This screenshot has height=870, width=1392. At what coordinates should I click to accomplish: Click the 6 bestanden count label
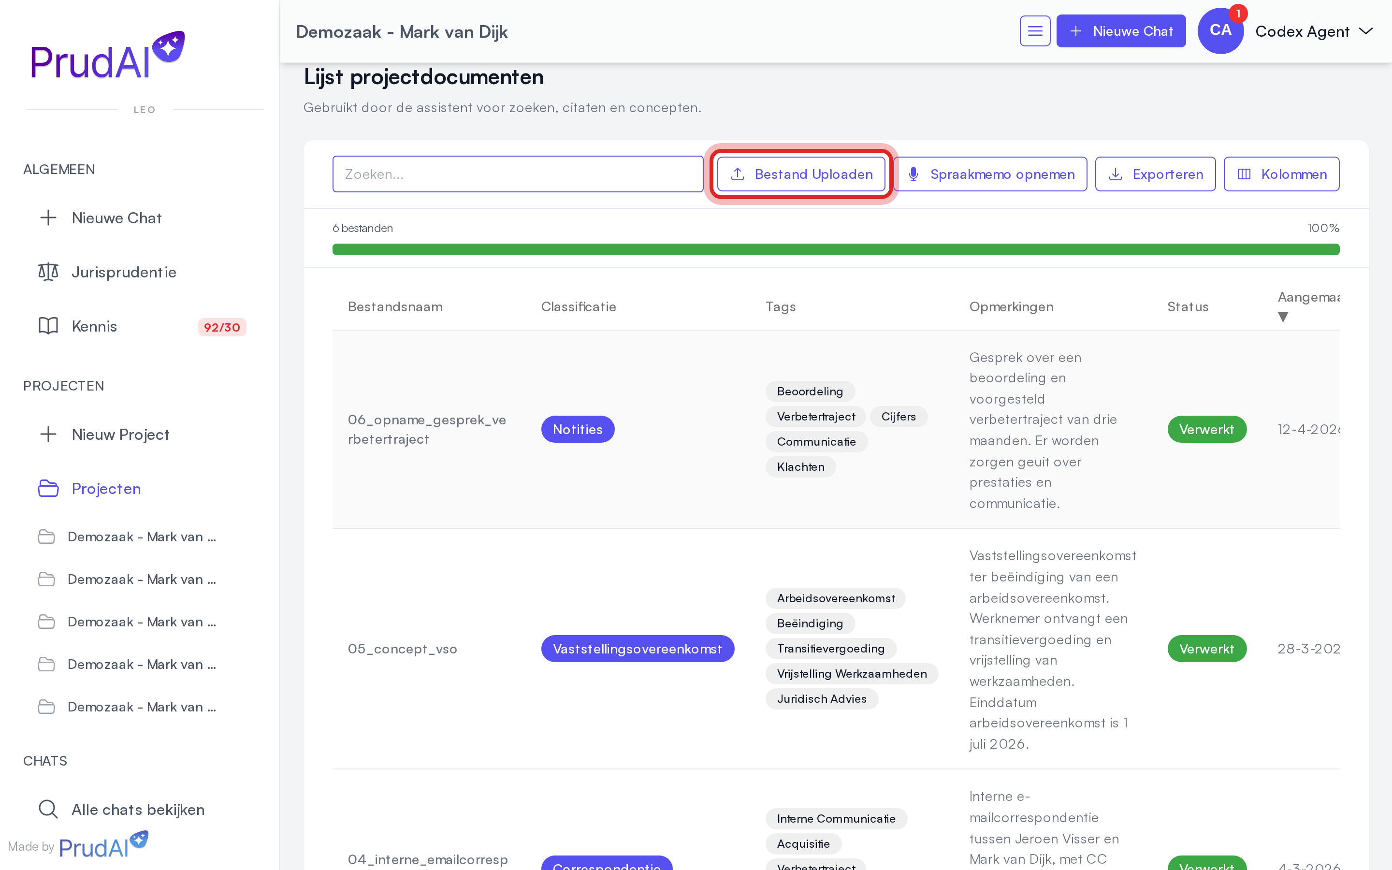point(362,228)
